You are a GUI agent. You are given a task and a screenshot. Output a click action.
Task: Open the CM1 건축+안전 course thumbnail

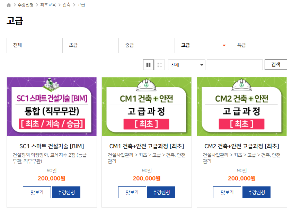click(x=147, y=107)
